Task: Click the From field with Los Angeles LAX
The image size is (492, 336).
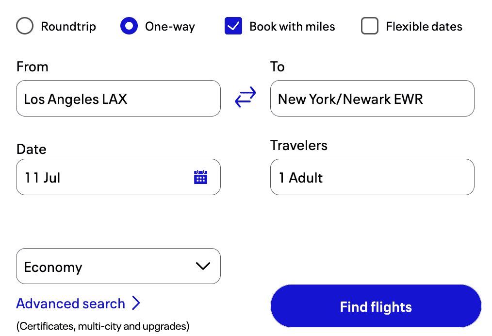Action: 118,99
